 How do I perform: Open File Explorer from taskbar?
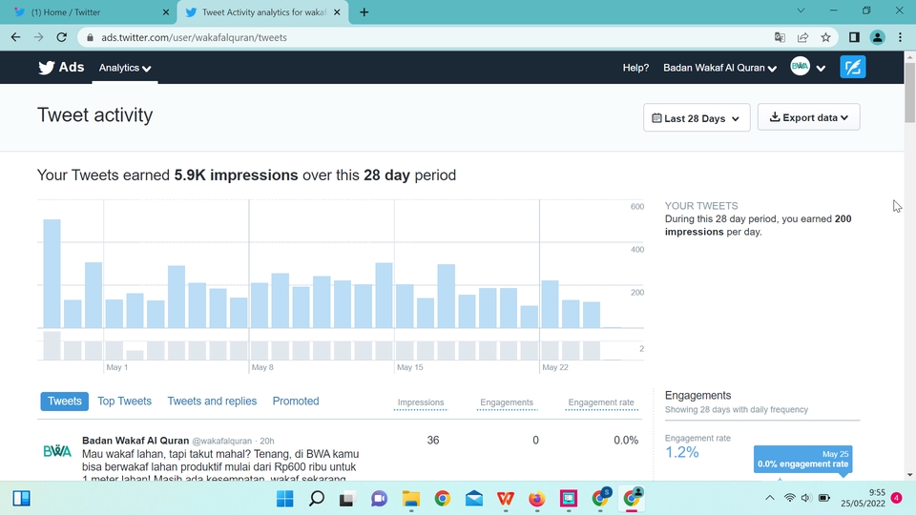(410, 499)
